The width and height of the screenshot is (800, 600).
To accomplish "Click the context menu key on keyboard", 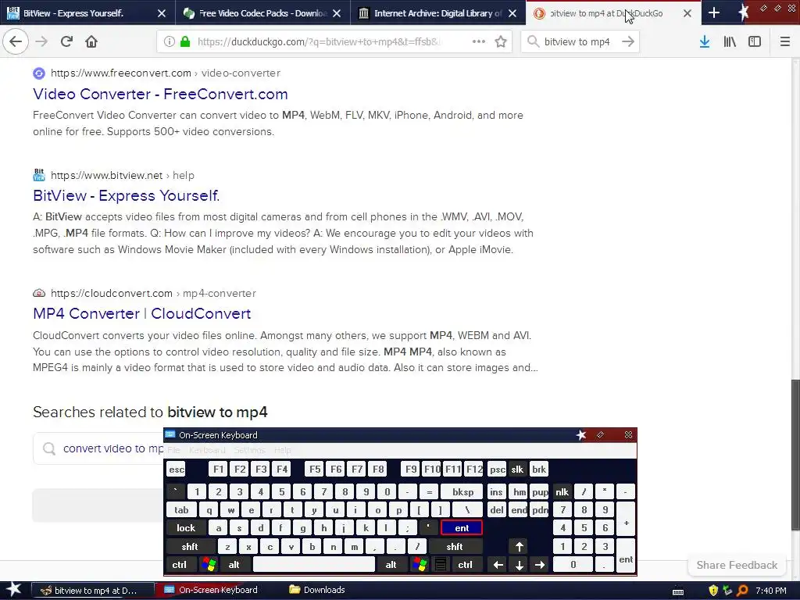I will (x=441, y=565).
